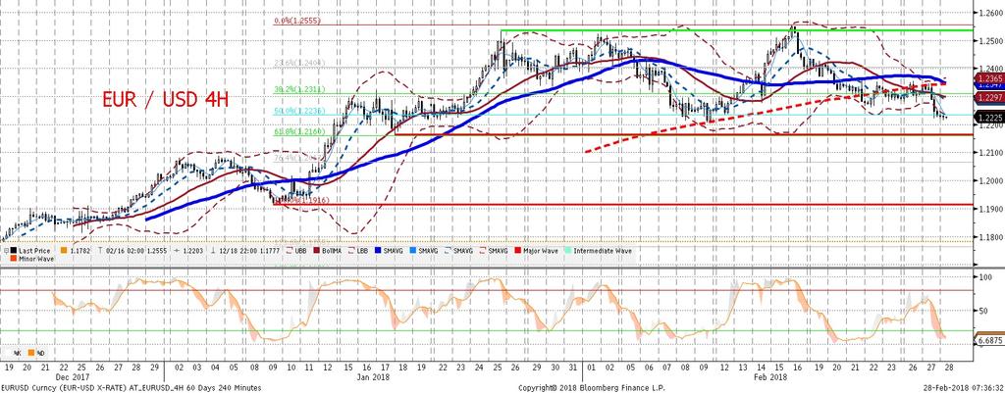Image resolution: width=1005 pixels, height=393 pixels.
Task: Toggle the red dashed SMAVG legend
Action: pyautogui.click(x=495, y=251)
